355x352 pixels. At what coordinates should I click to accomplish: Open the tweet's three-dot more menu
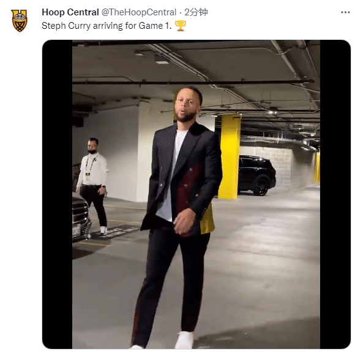coord(345,12)
